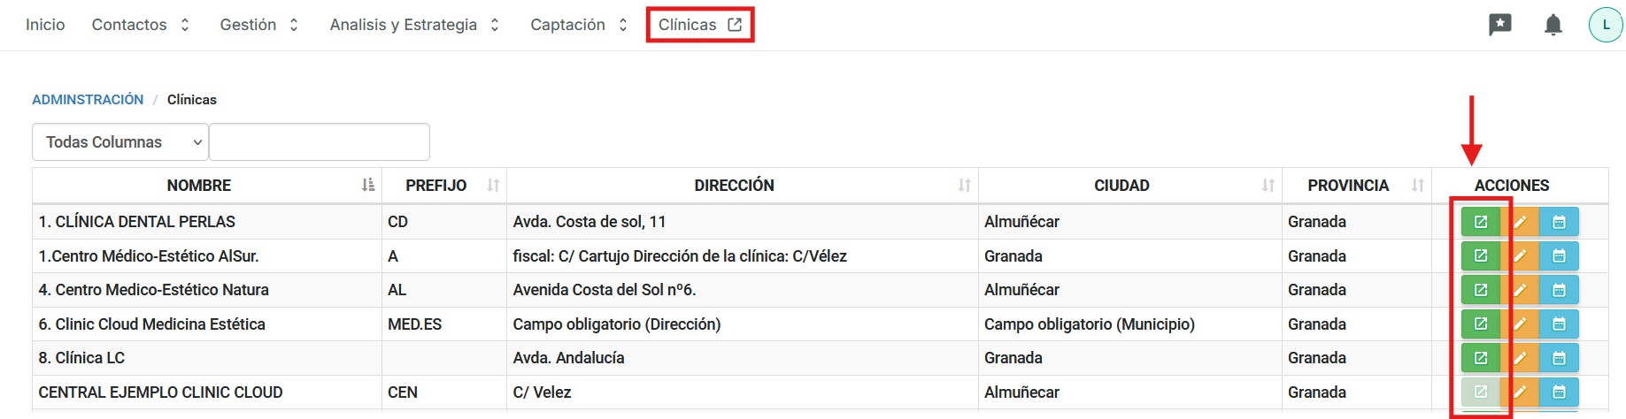Click the starred message feedback icon
1626x419 pixels.
[1499, 25]
